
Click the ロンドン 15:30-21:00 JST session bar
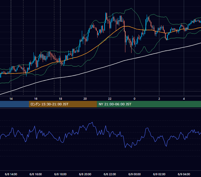(x=63, y=104)
